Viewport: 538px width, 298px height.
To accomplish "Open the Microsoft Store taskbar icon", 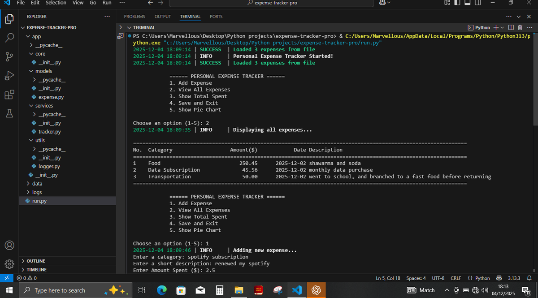I will [x=181, y=290].
